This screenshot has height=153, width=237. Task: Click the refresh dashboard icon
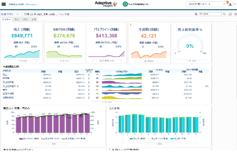pos(224,14)
